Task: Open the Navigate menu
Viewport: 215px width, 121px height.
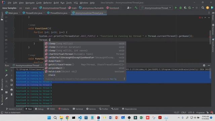Action: [x=30, y=3]
